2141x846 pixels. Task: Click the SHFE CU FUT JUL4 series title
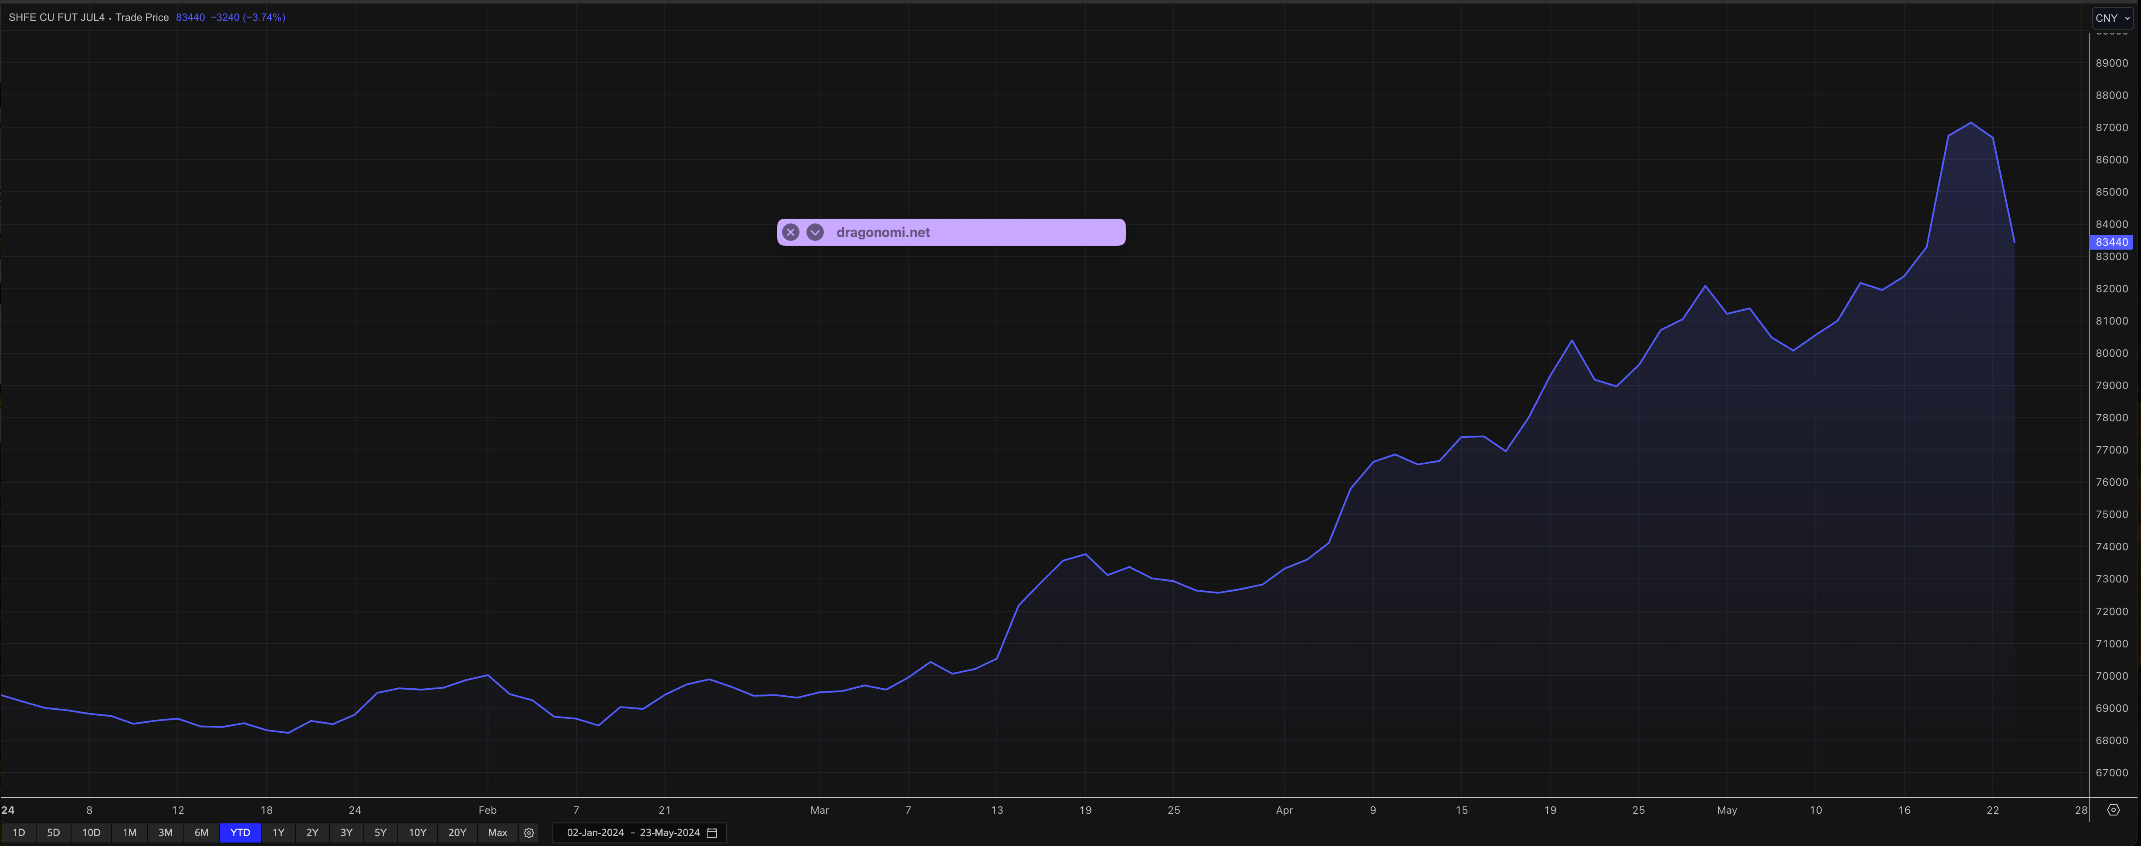(57, 17)
